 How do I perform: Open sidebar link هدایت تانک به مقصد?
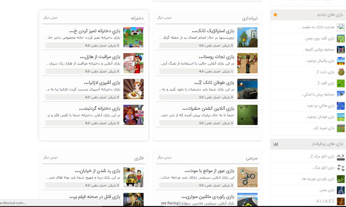pos(317,27)
